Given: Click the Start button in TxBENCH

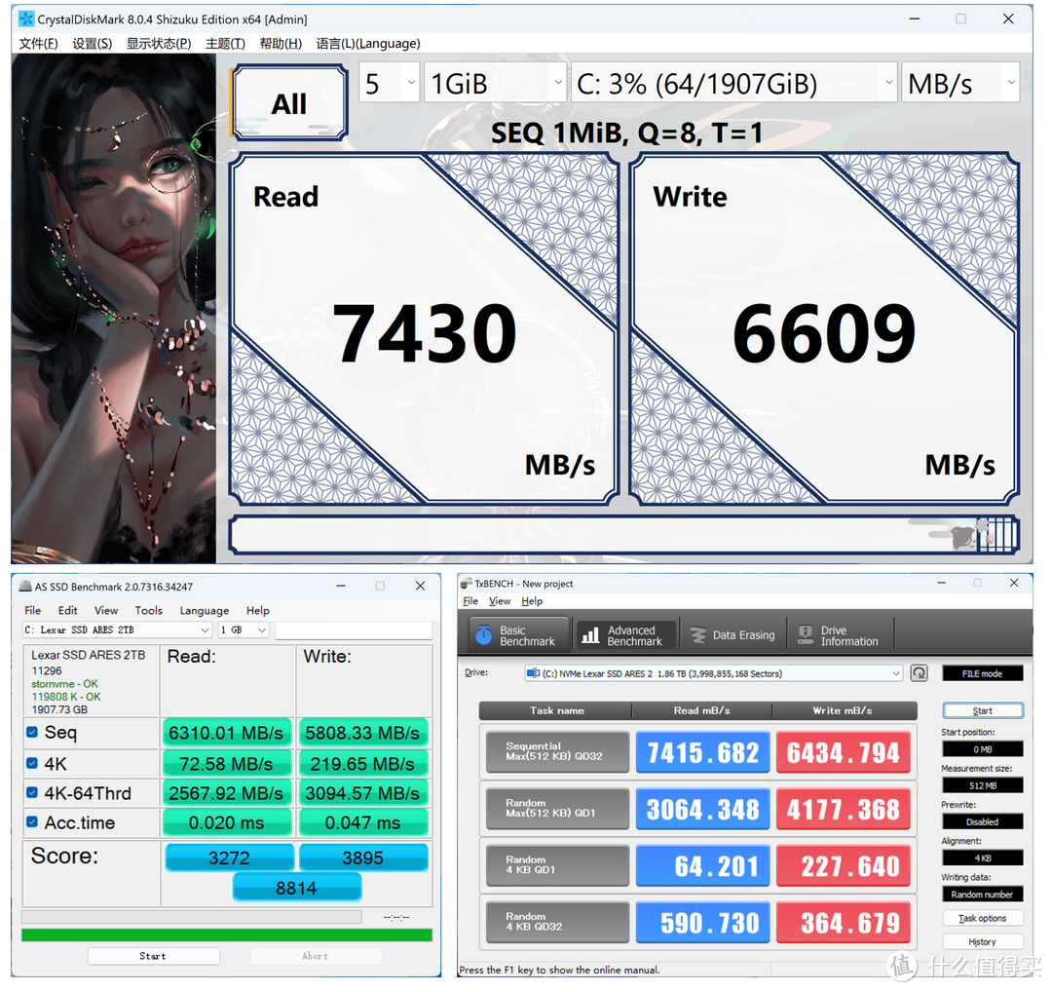Looking at the screenshot, I should point(982,710).
